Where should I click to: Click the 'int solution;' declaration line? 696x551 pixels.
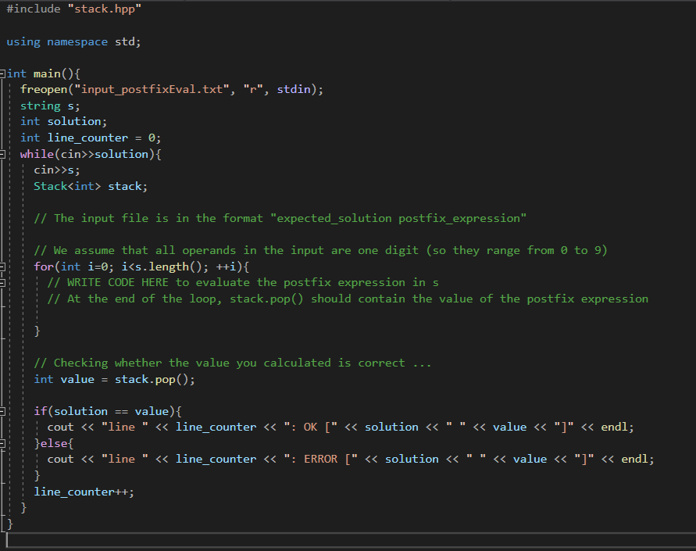tap(63, 122)
